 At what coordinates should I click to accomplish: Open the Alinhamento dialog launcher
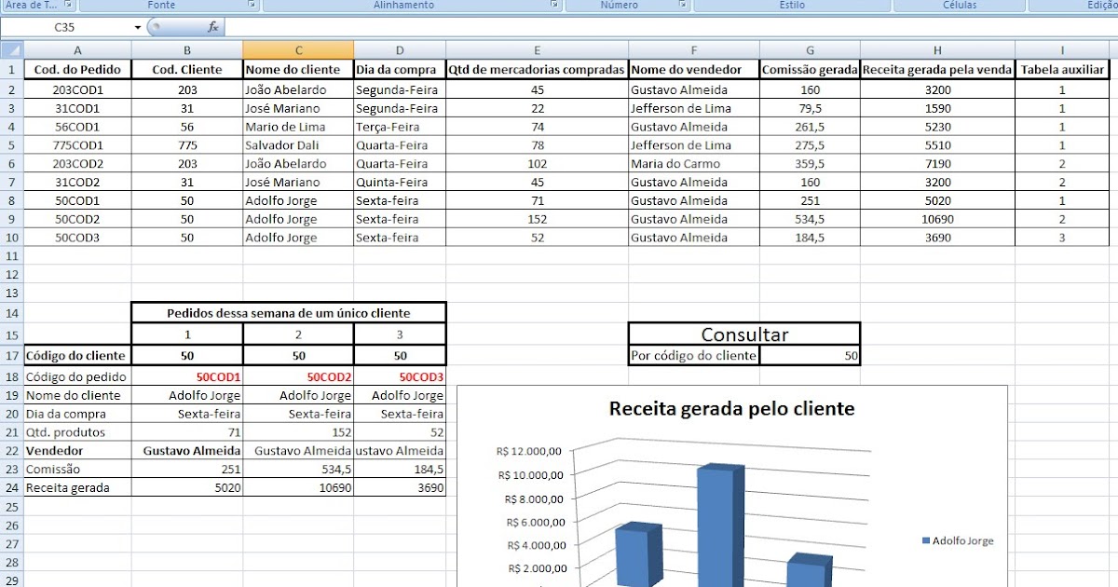click(x=556, y=6)
